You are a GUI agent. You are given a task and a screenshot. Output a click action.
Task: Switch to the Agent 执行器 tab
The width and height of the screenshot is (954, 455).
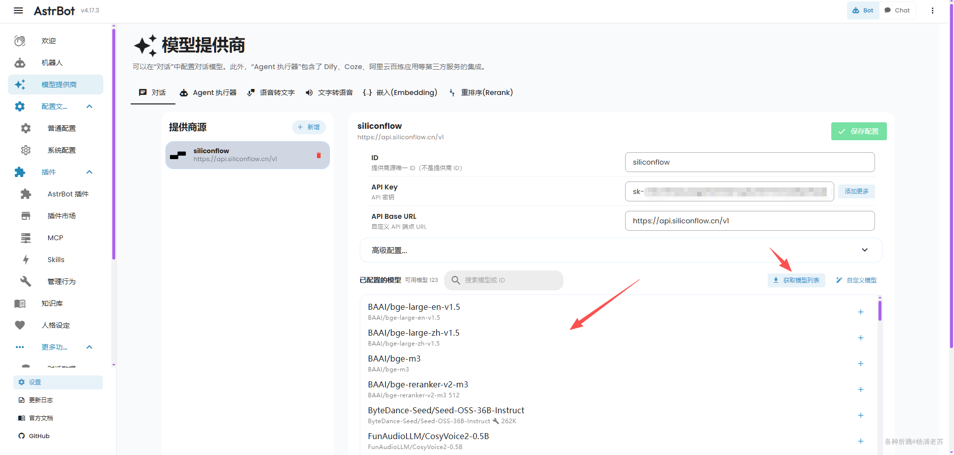point(208,92)
